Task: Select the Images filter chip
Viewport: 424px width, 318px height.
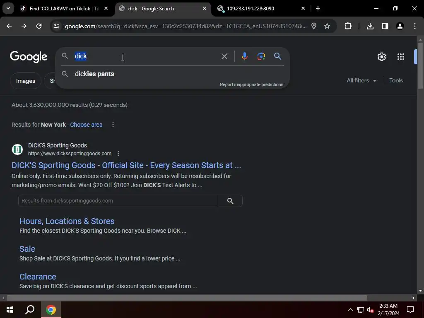Action: 25,81
